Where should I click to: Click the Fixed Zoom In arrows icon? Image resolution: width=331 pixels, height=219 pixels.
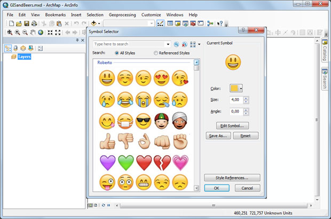click(x=50, y=33)
